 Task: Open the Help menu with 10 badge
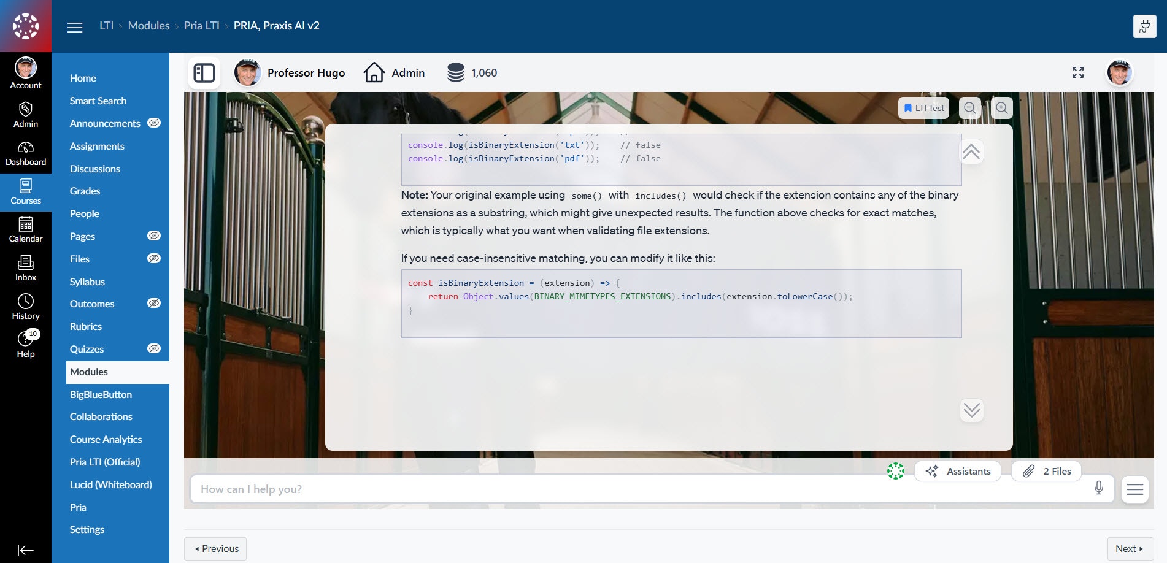click(26, 345)
